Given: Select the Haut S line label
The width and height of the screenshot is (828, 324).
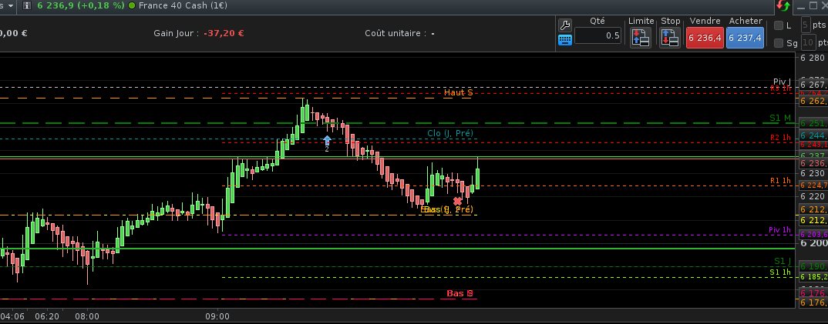Looking at the screenshot, I should point(458,92).
